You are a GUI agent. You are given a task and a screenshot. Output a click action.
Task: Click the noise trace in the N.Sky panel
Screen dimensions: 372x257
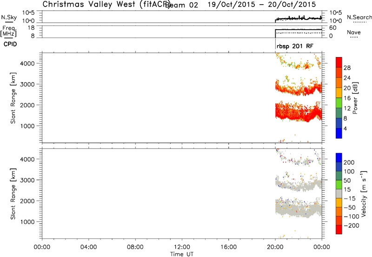pyautogui.click(x=298, y=18)
